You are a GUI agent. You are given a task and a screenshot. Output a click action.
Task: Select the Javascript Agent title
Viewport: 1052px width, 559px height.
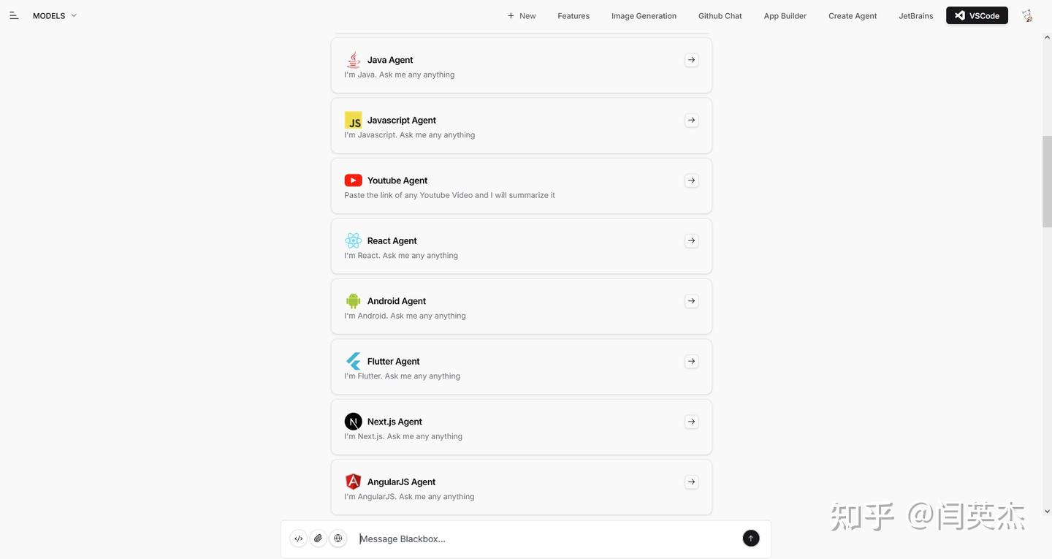pos(402,120)
